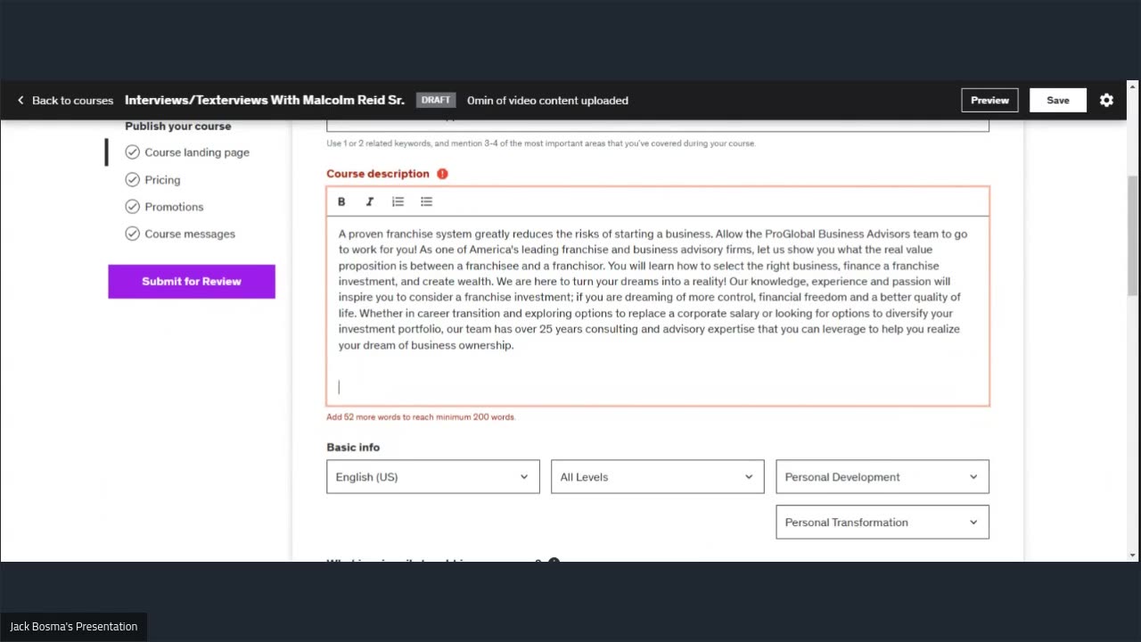Click the Italic formatting icon
Viewport: 1141px width, 642px height.
[x=370, y=202]
